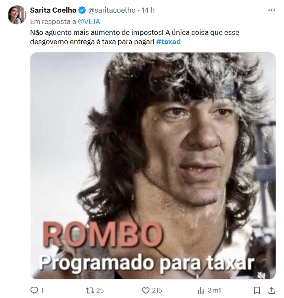This screenshot has height=298, width=284.
Task: Share the post via upload-arrow icon
Action: [x=272, y=290]
